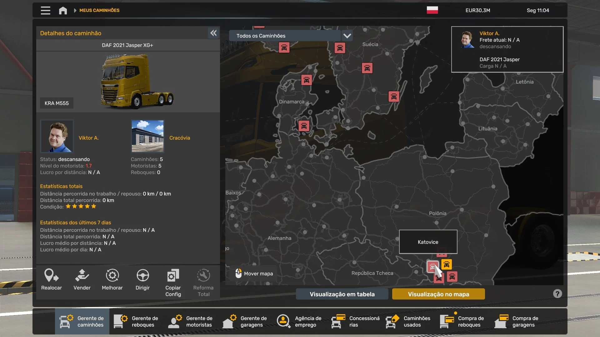
Task: Click the home icon in top bar
Action: [x=63, y=11]
